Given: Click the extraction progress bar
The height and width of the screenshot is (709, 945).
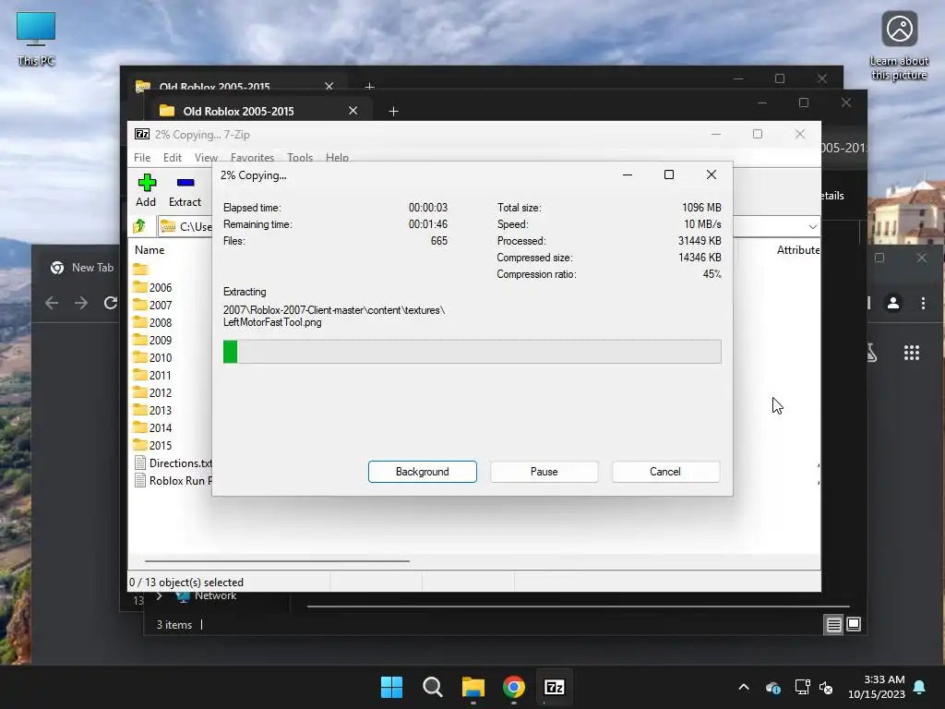Looking at the screenshot, I should coord(472,352).
